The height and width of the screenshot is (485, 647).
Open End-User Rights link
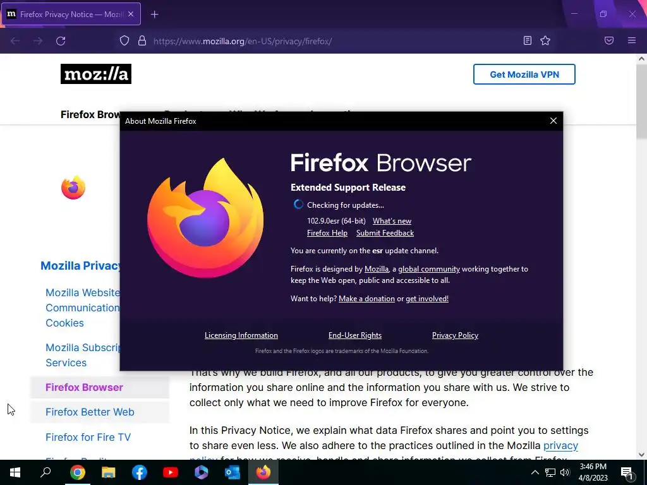pos(355,335)
